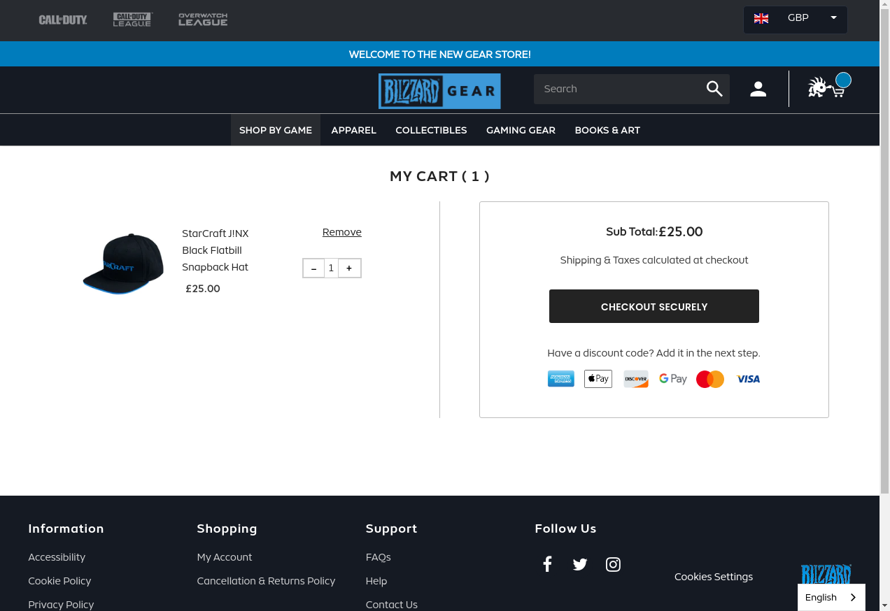Open the Contact Us link
This screenshot has height=611, width=890.
click(392, 605)
